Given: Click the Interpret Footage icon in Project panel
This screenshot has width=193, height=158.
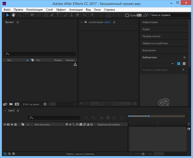Looking at the screenshot, I should (5, 104).
